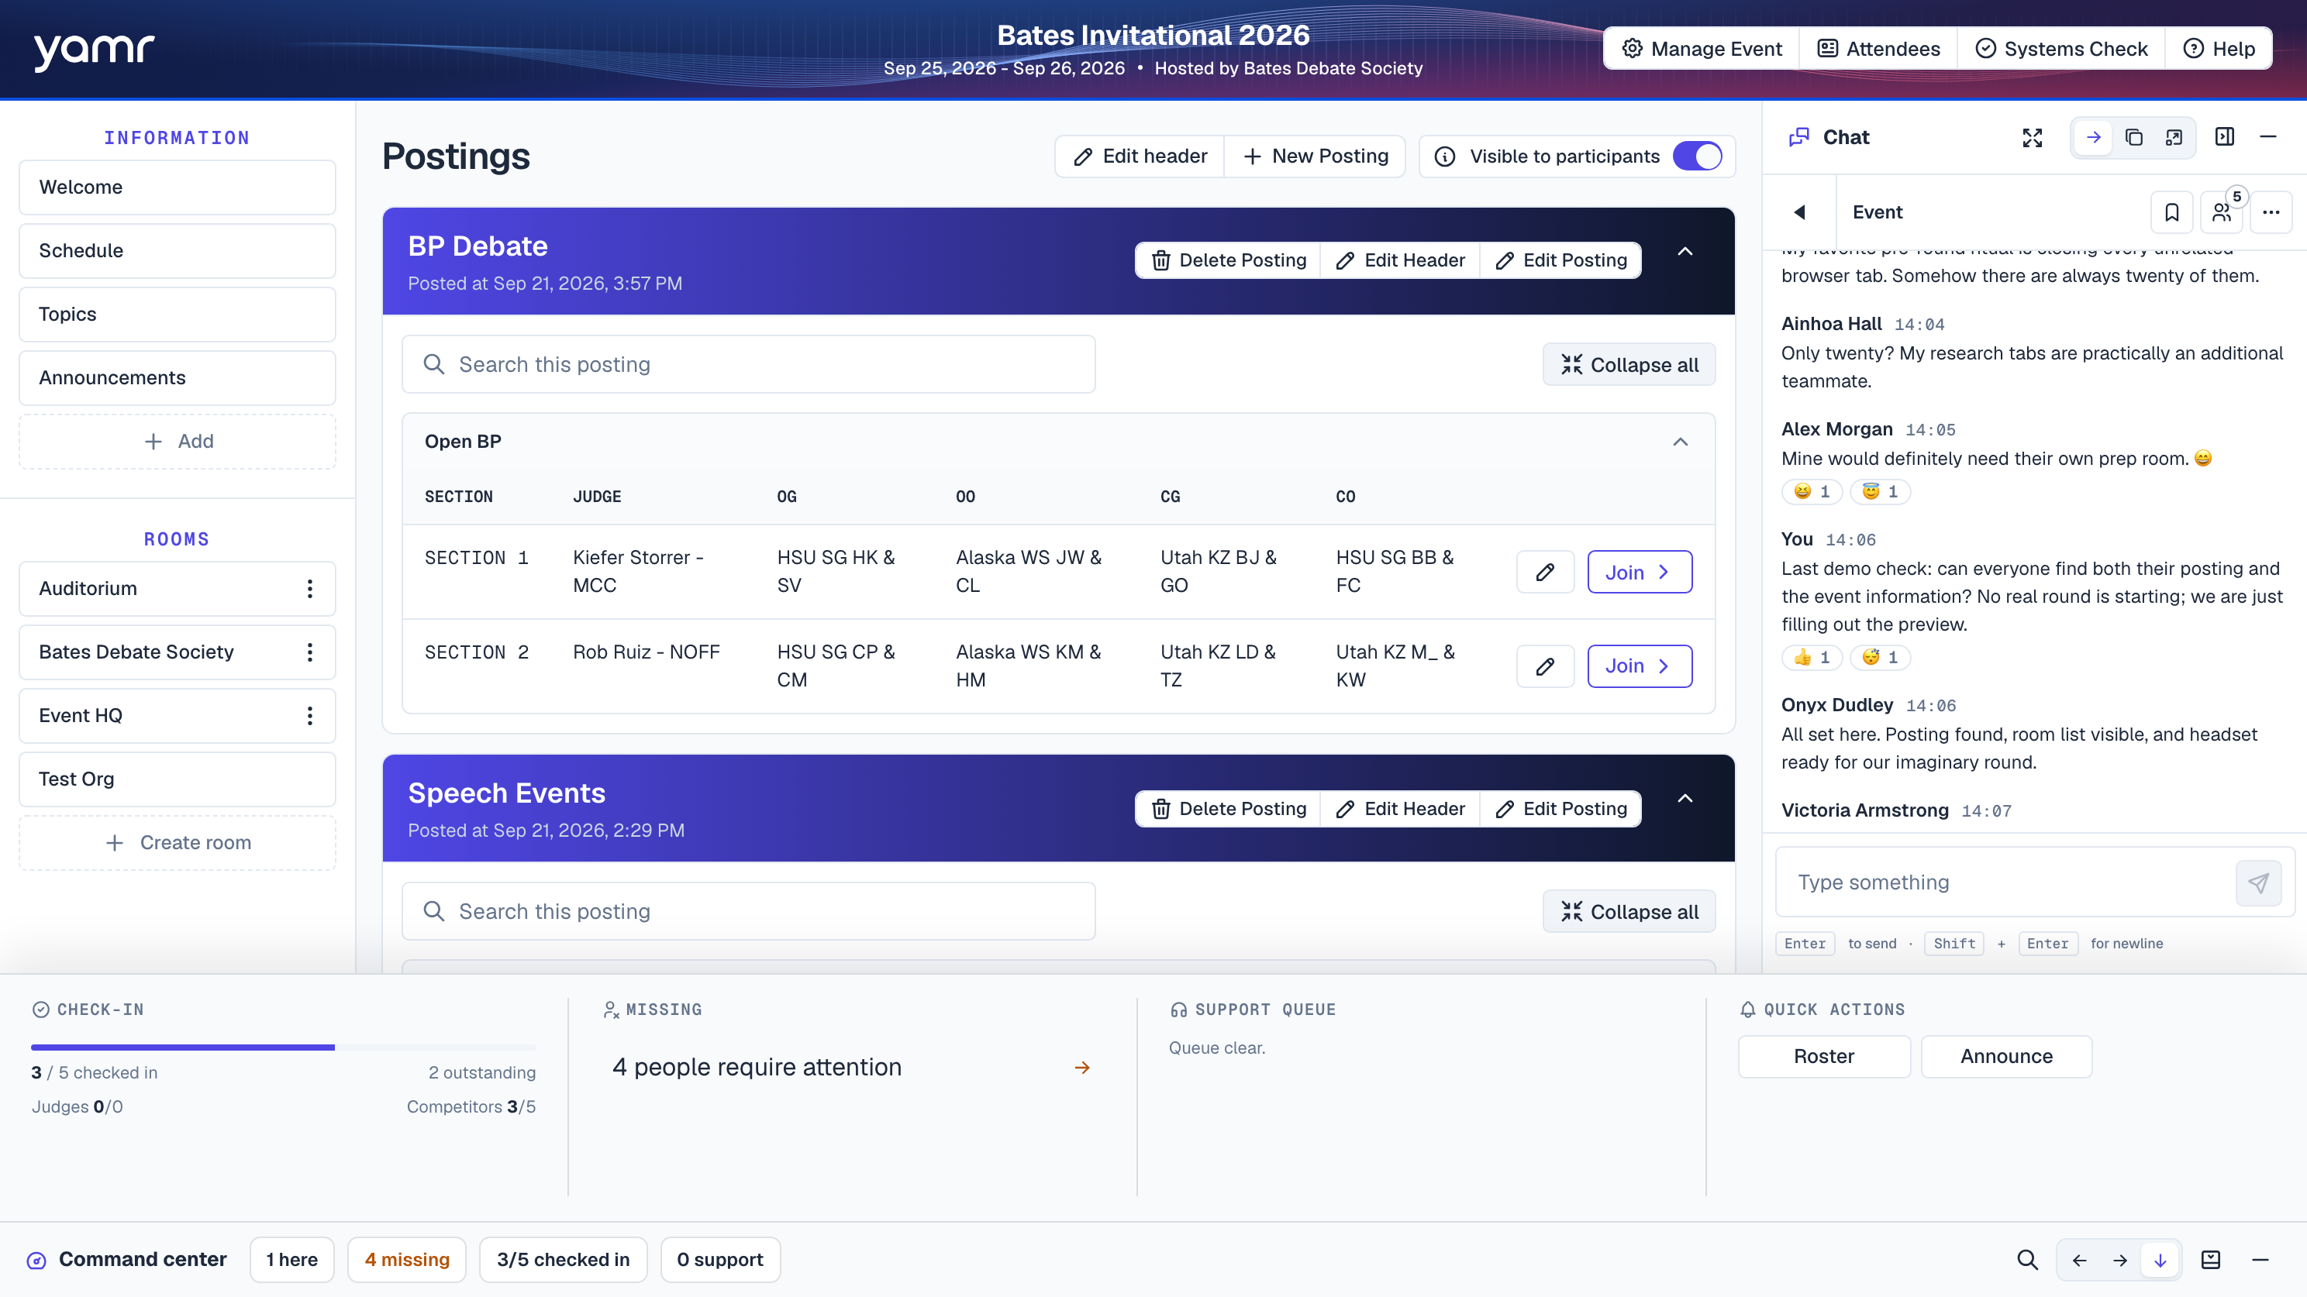
Task: Edit Section 1 row pencil icon
Action: coord(1545,572)
